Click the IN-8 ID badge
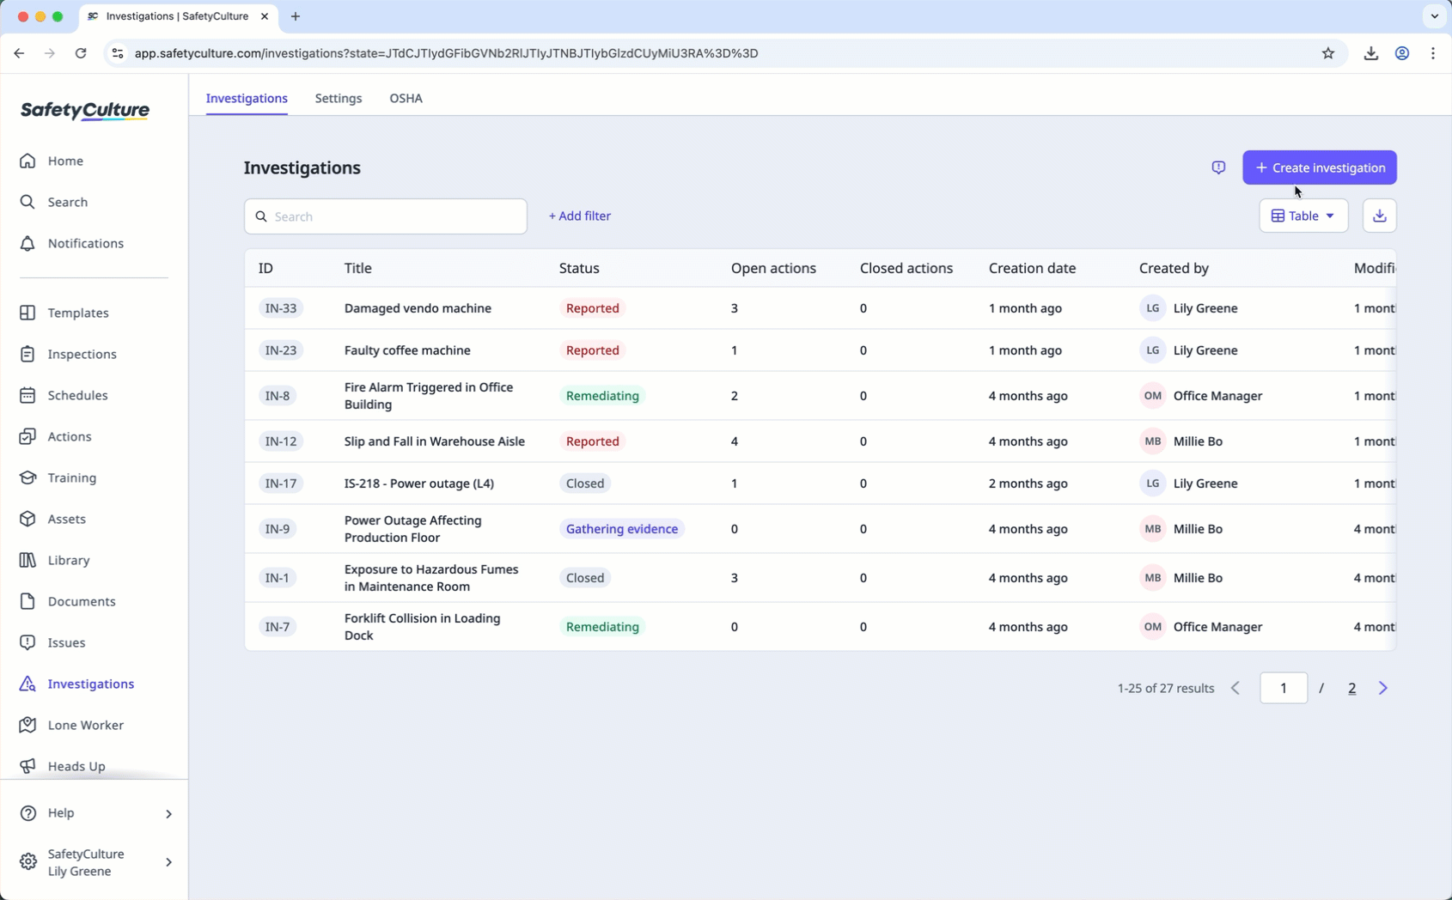The width and height of the screenshot is (1452, 900). pos(278,396)
